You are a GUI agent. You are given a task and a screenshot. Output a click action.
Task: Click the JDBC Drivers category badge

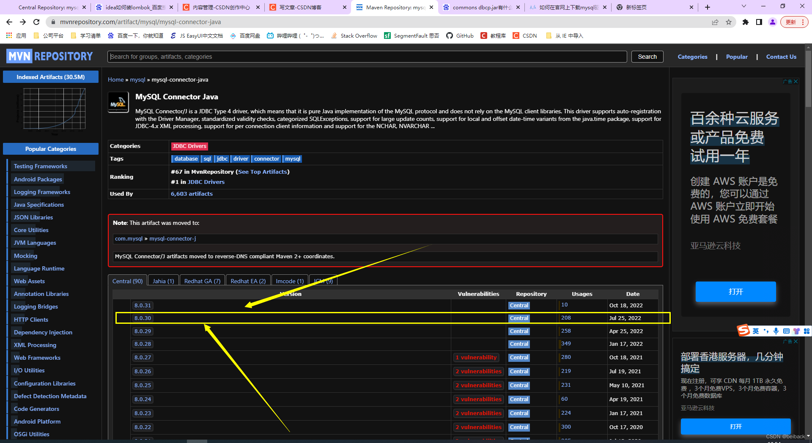click(x=189, y=146)
